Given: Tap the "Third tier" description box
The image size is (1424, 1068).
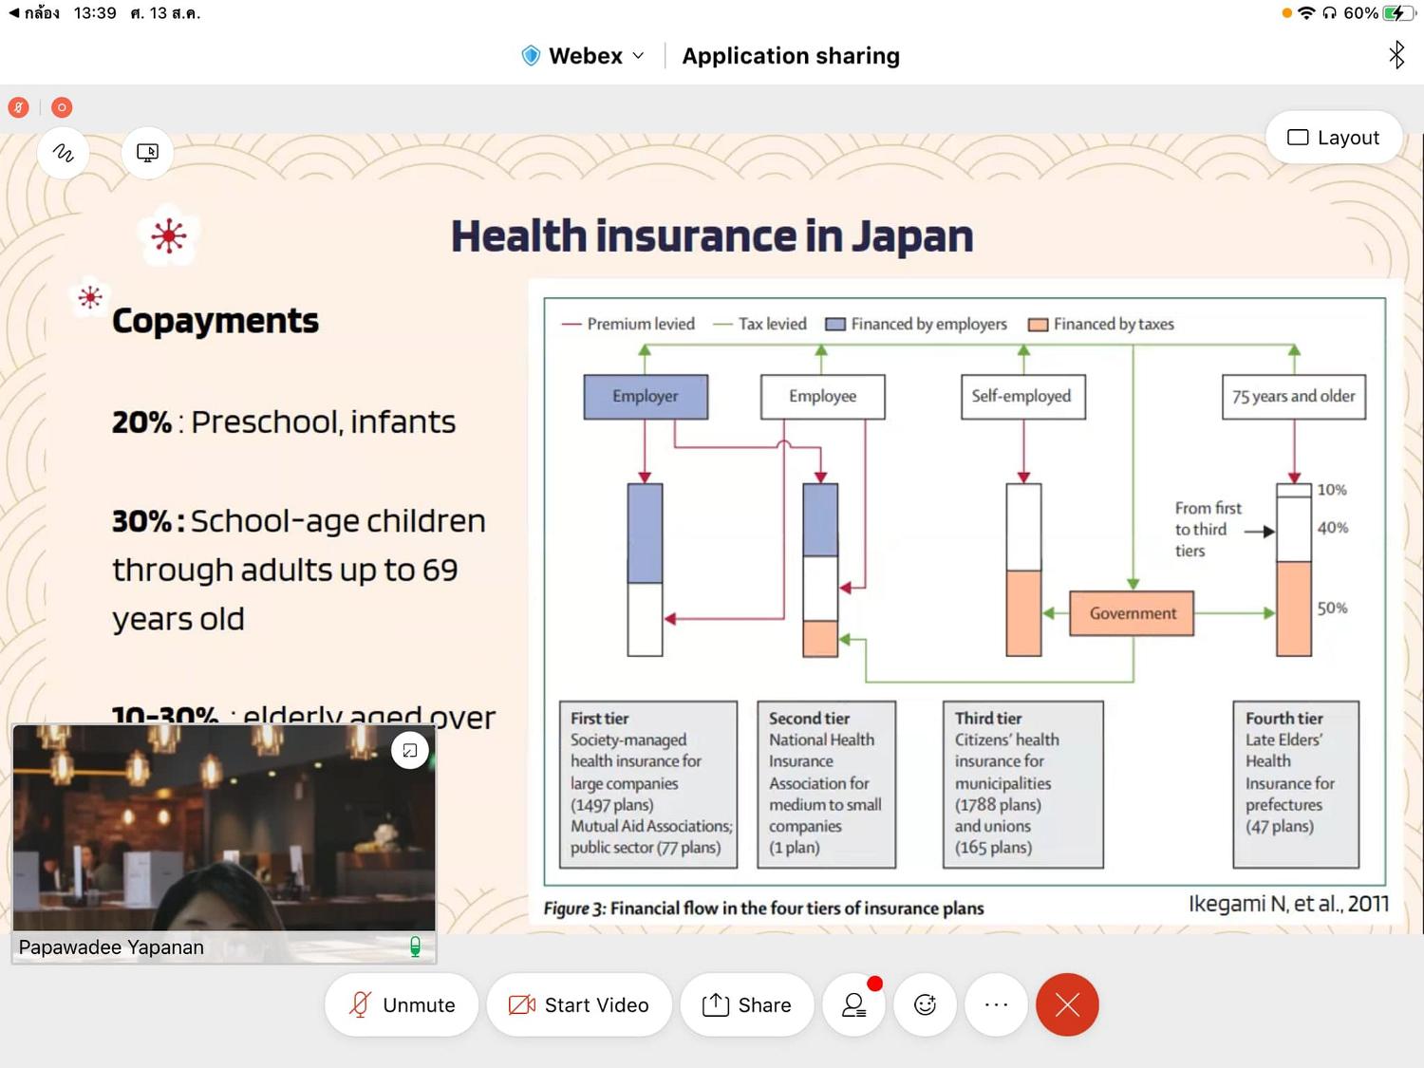Looking at the screenshot, I should (1023, 784).
